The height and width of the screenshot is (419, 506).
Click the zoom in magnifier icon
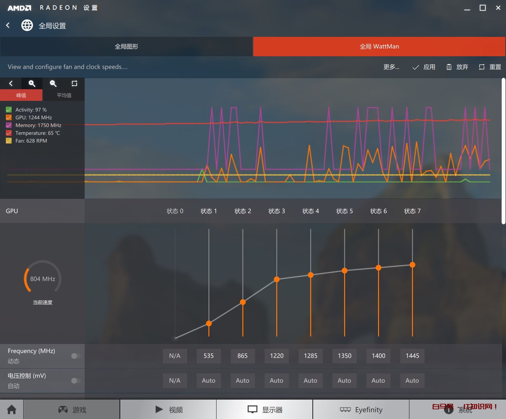coord(32,83)
